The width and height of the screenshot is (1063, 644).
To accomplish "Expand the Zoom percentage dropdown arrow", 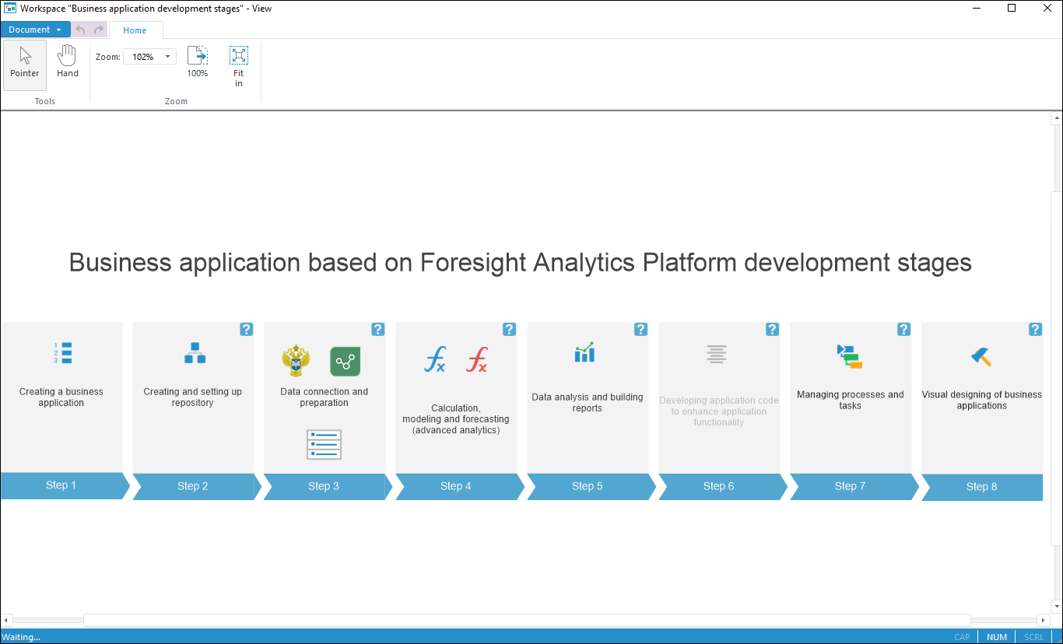I will [167, 57].
